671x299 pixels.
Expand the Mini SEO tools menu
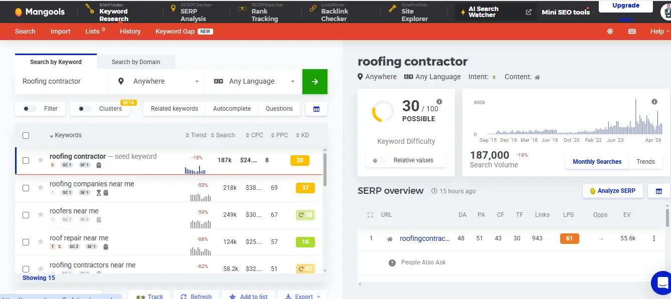click(x=568, y=12)
